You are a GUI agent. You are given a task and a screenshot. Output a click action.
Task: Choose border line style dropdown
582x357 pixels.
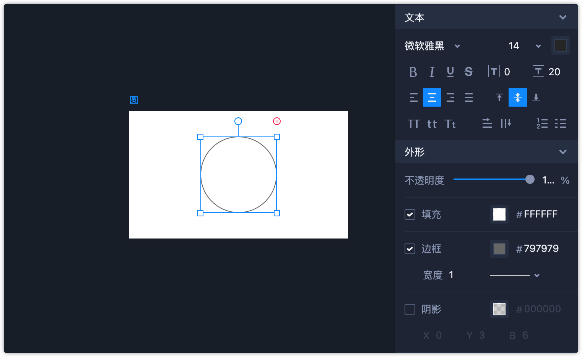(536, 275)
